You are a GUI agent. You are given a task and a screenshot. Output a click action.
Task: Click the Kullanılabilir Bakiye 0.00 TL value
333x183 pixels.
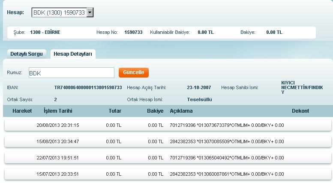[x=206, y=32]
